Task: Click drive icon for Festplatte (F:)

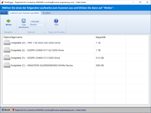Action: (x=7, y=58)
